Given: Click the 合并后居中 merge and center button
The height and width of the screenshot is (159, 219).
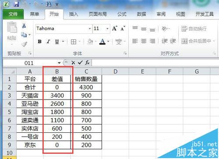Looking at the screenshot, I should pos(196,41).
